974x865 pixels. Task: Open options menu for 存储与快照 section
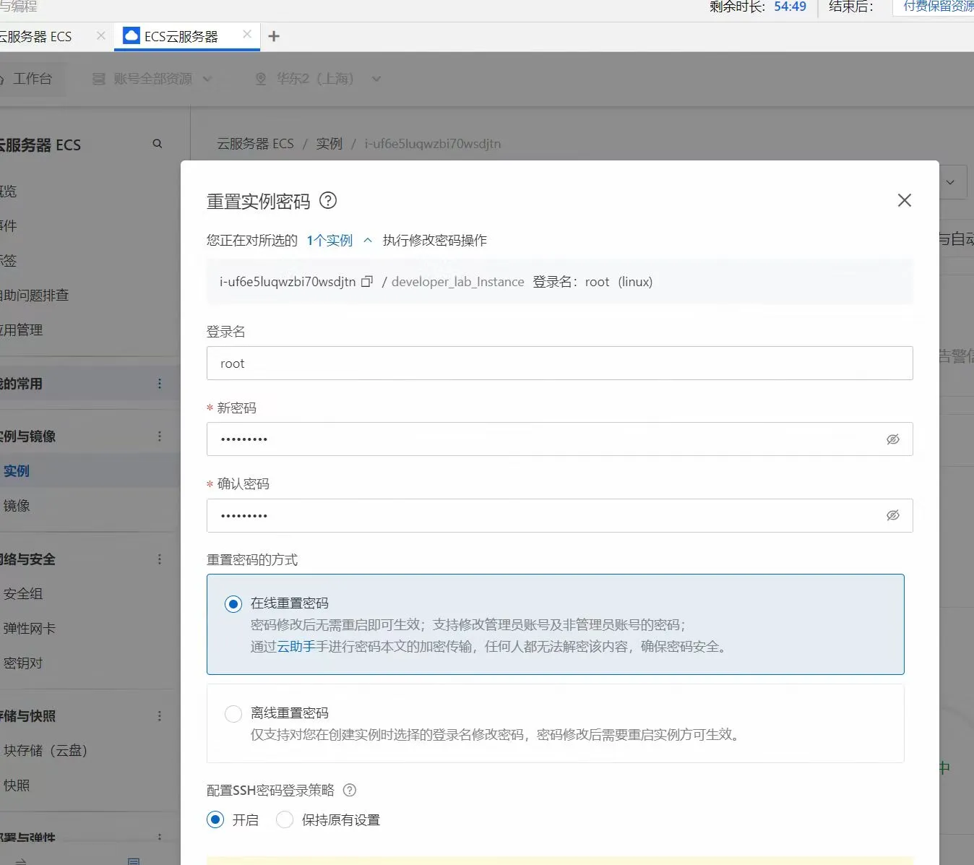160,716
